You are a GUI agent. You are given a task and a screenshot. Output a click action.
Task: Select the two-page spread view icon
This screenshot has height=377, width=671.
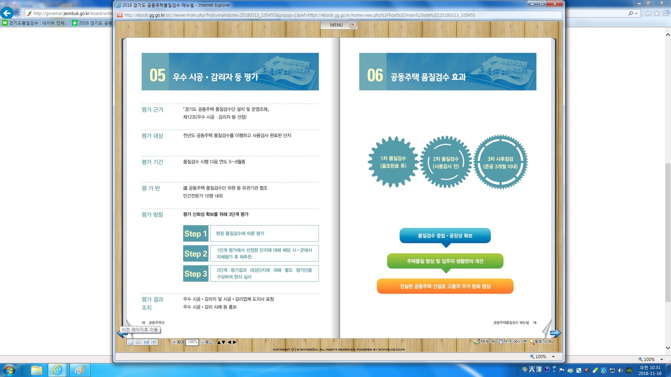(x=138, y=342)
